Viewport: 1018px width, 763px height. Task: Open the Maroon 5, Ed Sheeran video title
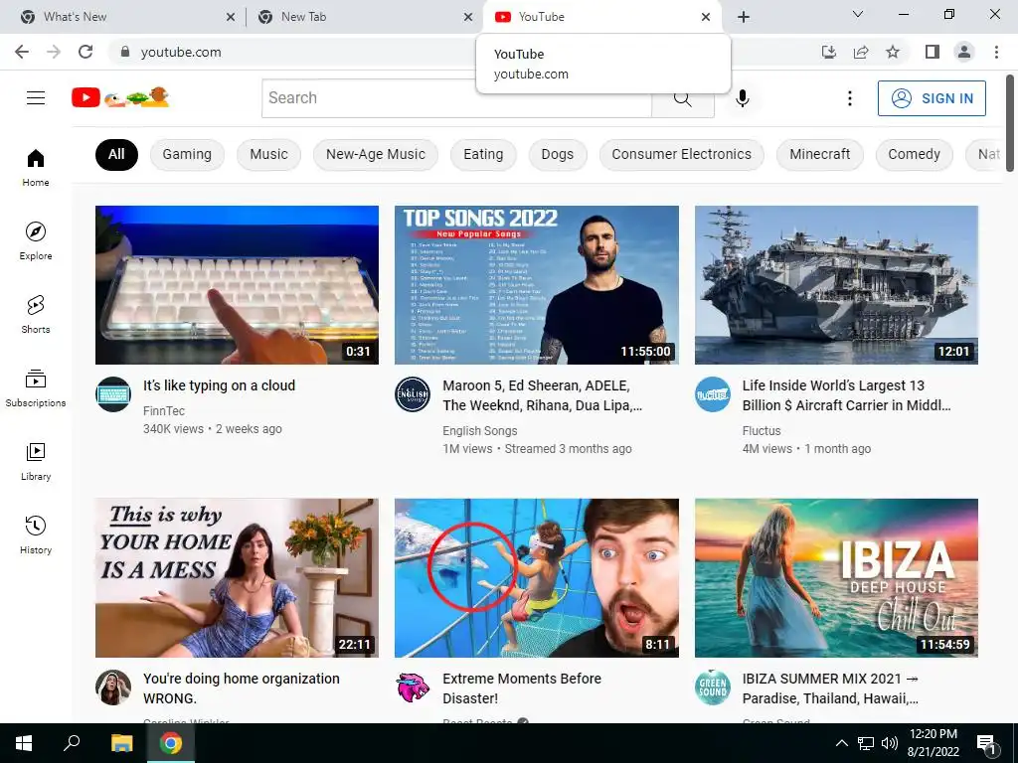[542, 395]
